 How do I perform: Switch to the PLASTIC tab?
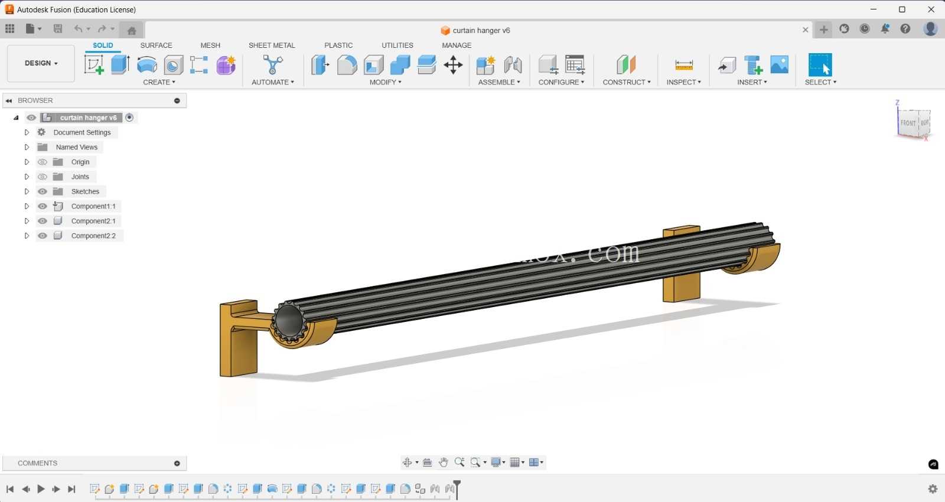pyautogui.click(x=338, y=45)
